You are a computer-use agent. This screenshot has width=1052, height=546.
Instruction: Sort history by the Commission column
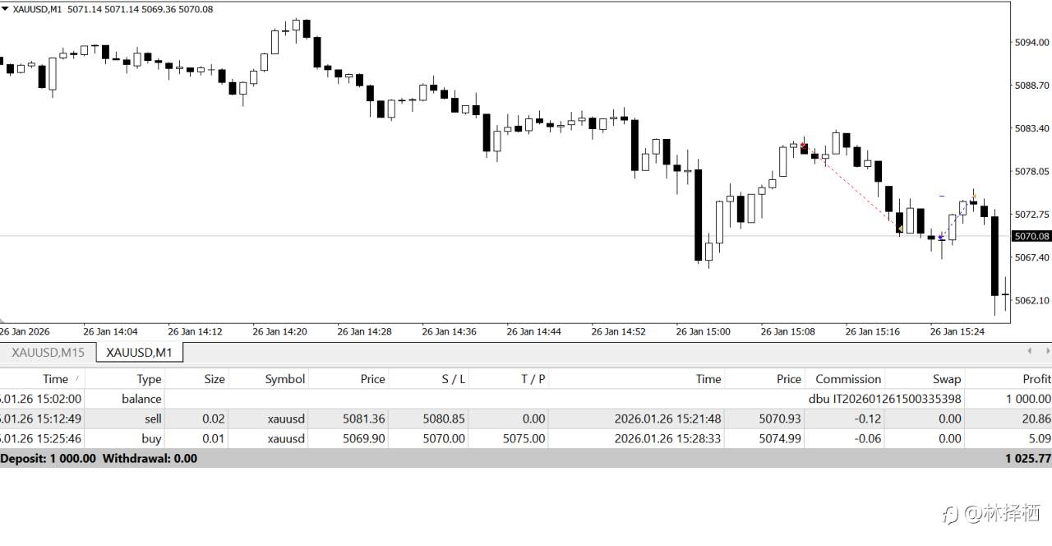click(847, 379)
